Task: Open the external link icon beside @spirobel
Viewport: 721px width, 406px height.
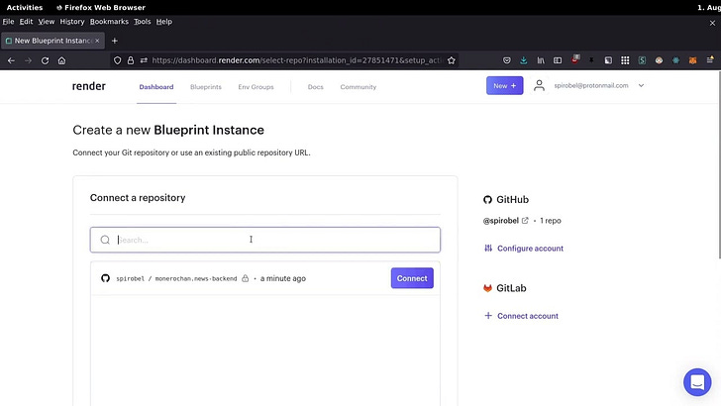Action: click(525, 220)
